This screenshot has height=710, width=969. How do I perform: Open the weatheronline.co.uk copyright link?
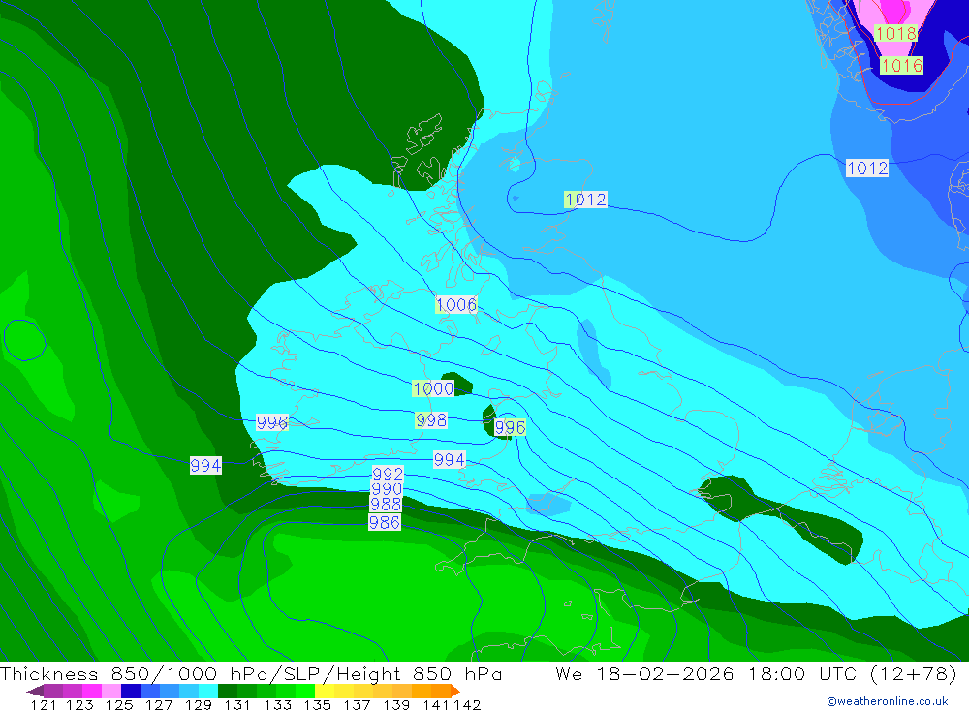pos(888,701)
